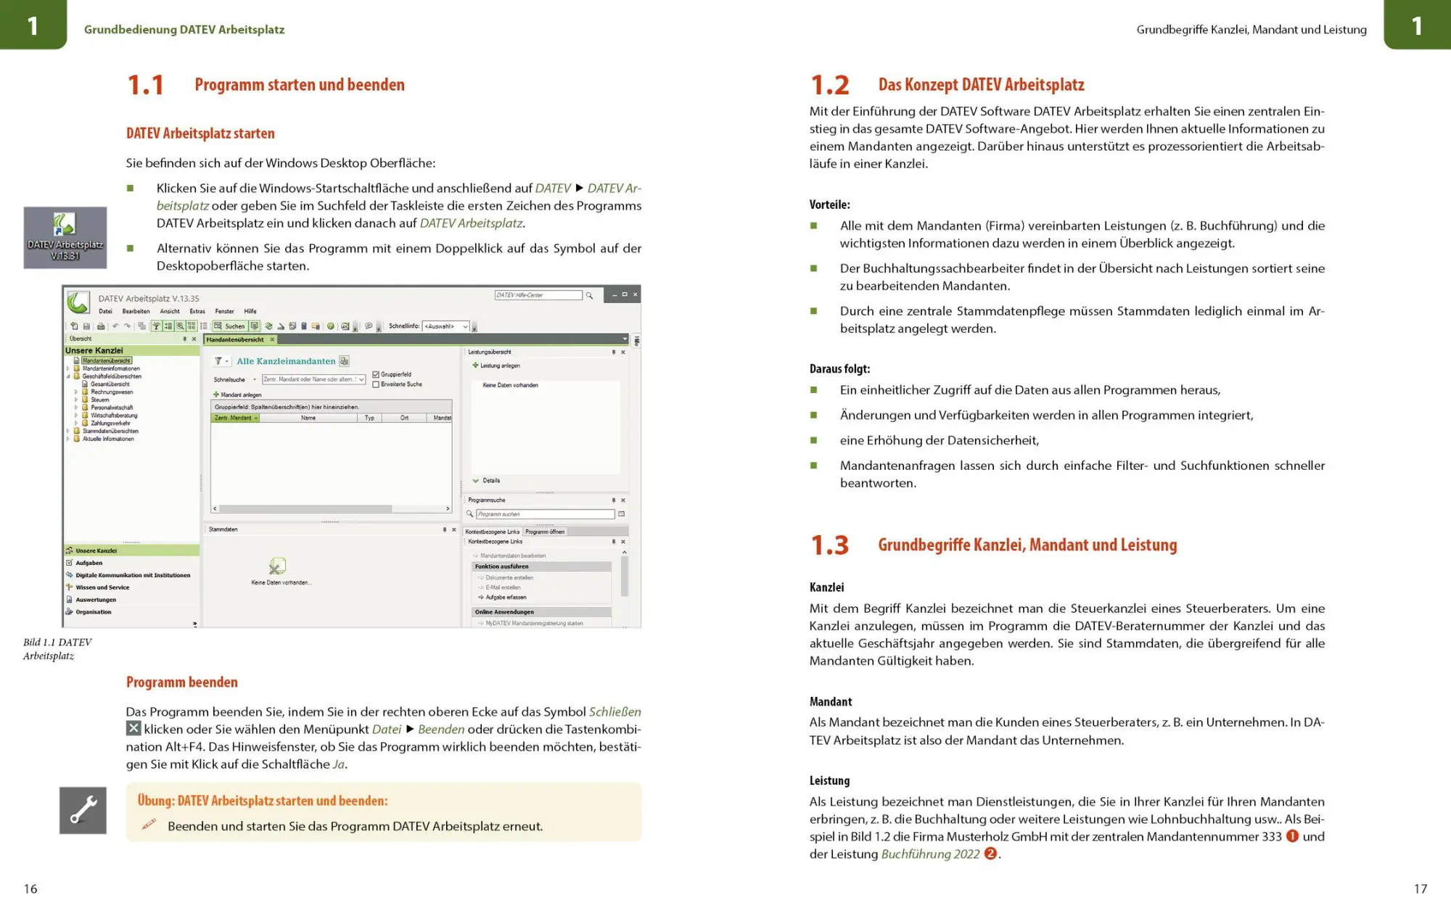
Task: Select Unsere Kanzlei in bottom navigation
Action: (x=131, y=550)
